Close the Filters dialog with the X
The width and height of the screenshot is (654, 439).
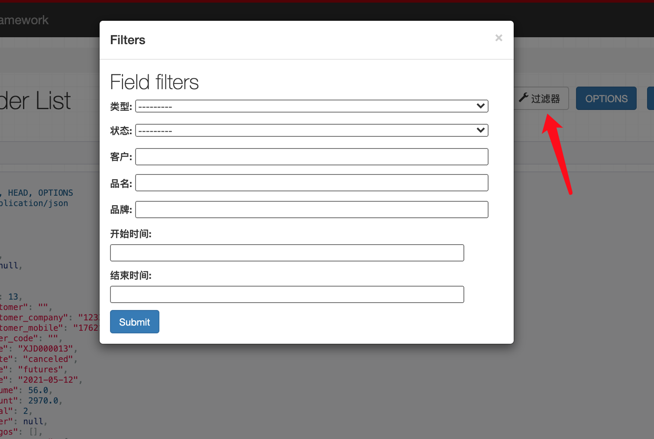pyautogui.click(x=499, y=38)
